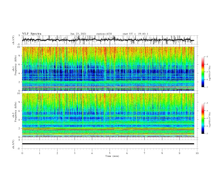Click the time axis tick label "2"
222x172 pixels.
coord(57,153)
